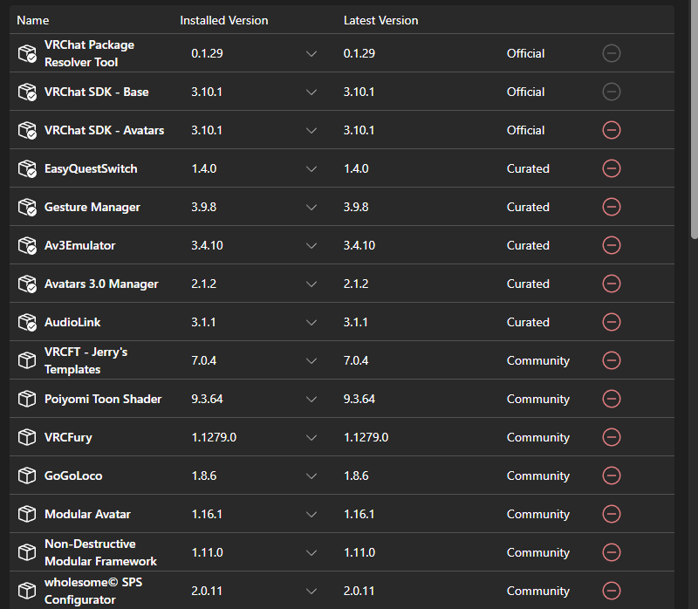Click the Official label for VRChat SDK - Avatars
This screenshot has width=698, height=609.
pyautogui.click(x=525, y=130)
